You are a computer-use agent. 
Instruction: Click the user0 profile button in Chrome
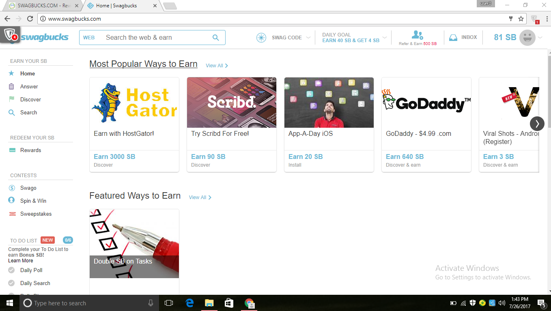[x=486, y=4]
